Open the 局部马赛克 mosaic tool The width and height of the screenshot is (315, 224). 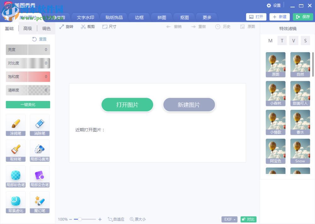click(x=40, y=151)
